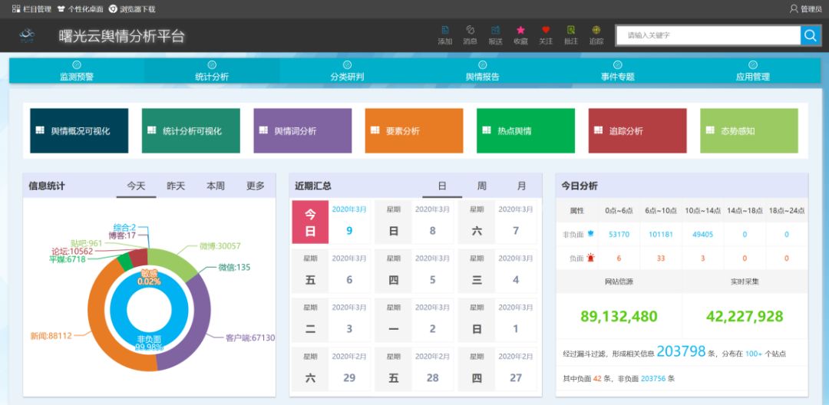Open 栏目管理 in the top bar

(x=31, y=9)
